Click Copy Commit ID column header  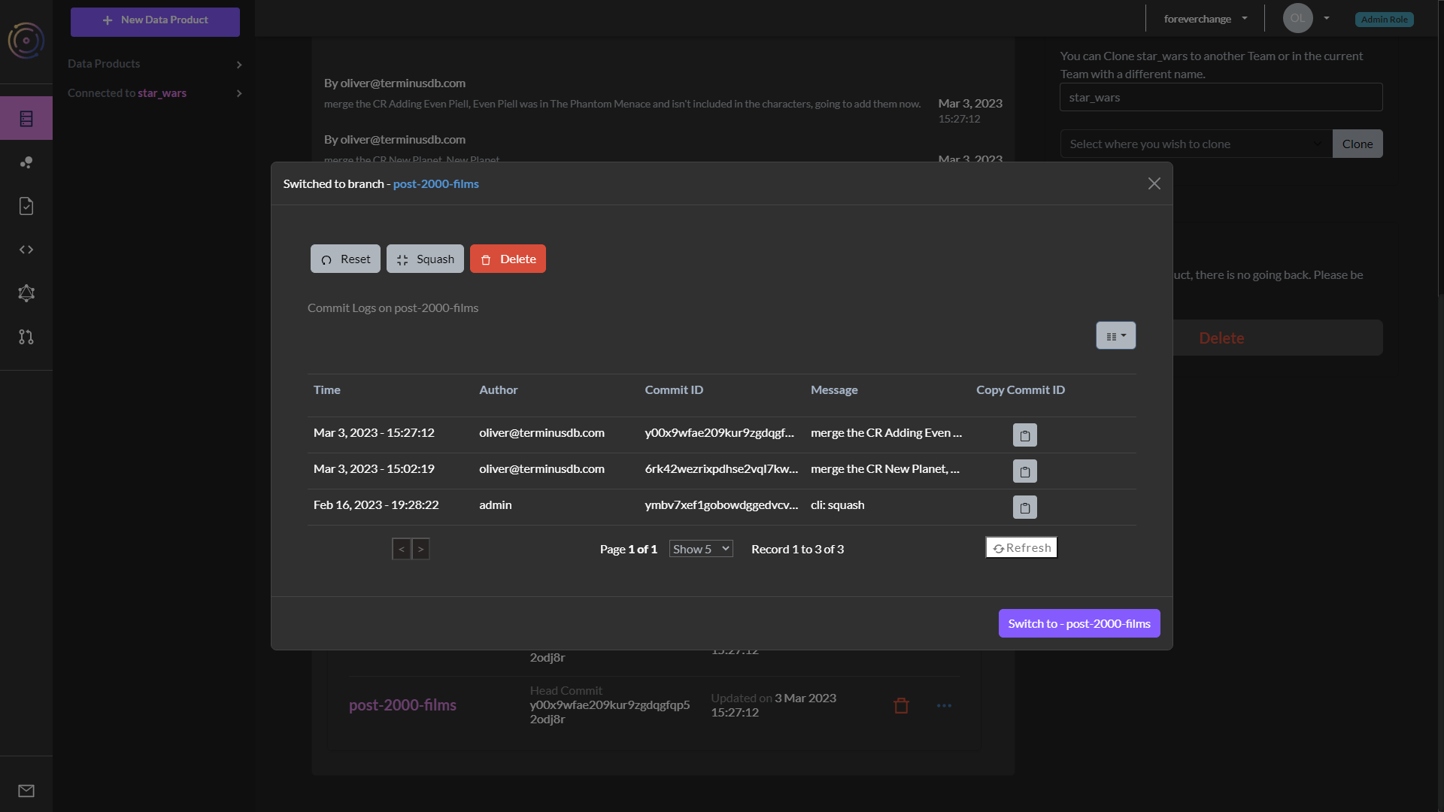click(x=1021, y=389)
